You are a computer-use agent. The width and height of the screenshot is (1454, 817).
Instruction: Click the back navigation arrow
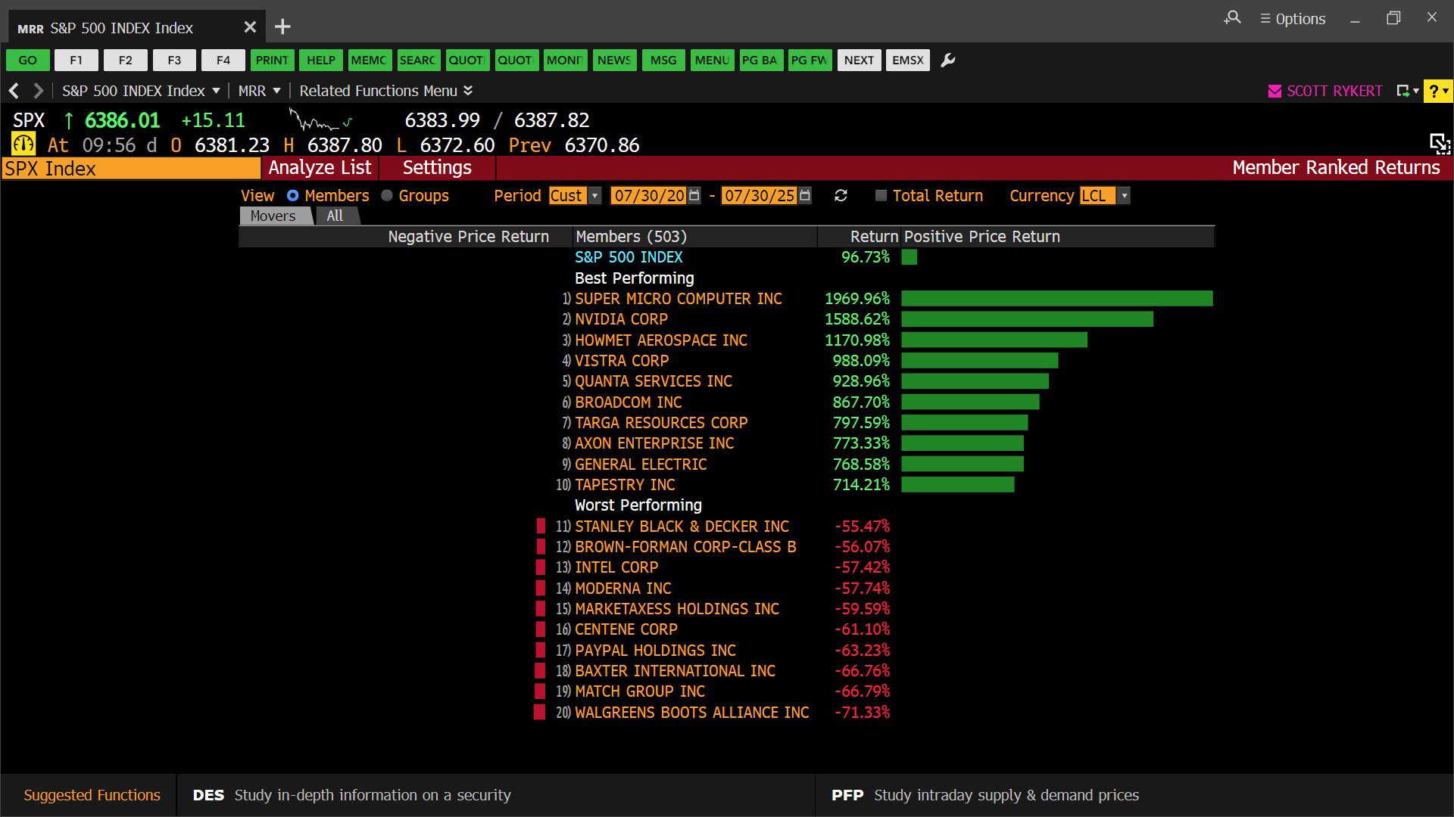(x=14, y=91)
